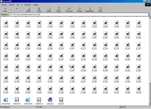Select the f_0347 file icon
The height and width of the screenshot is (109, 151).
pyautogui.click(x=95, y=34)
